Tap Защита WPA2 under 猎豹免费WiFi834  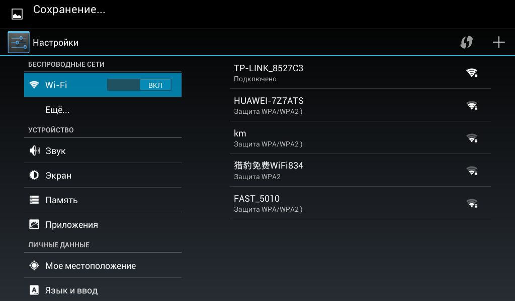[257, 177]
